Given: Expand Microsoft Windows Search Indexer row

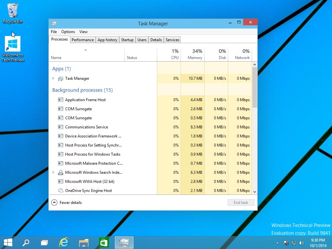Looking at the screenshot, I should tap(53, 172).
